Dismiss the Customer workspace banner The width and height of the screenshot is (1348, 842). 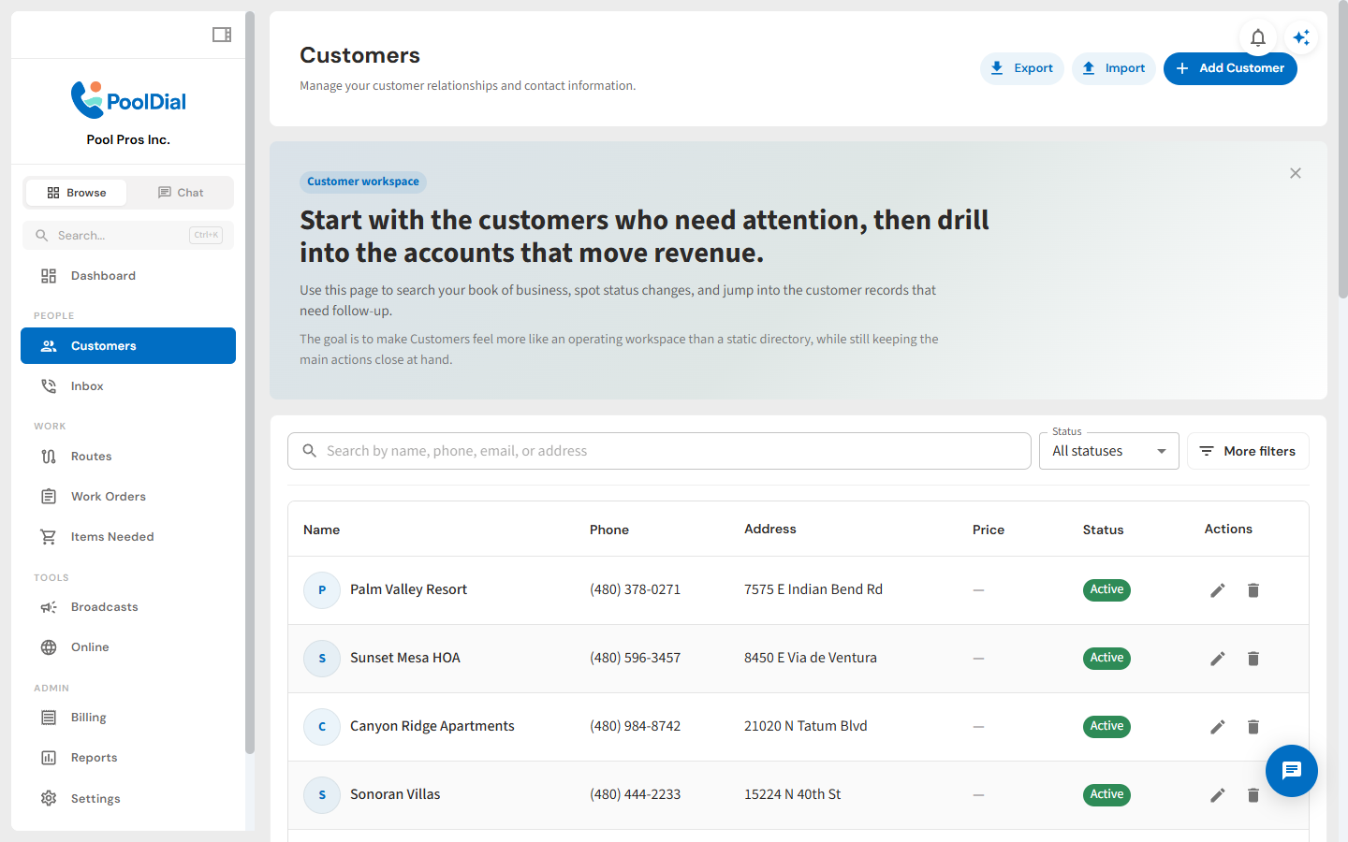click(1296, 173)
